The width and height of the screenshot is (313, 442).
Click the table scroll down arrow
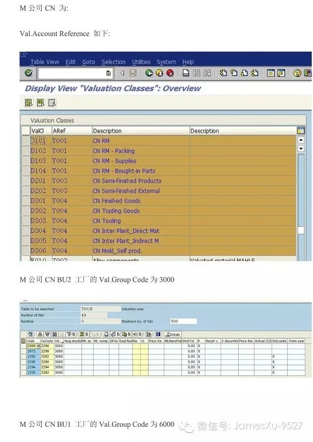tap(301, 149)
